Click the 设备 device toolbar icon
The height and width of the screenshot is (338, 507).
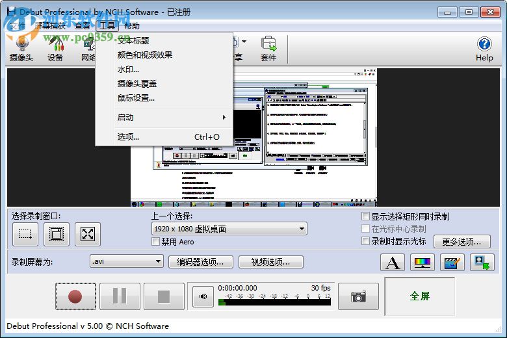pyautogui.click(x=55, y=49)
